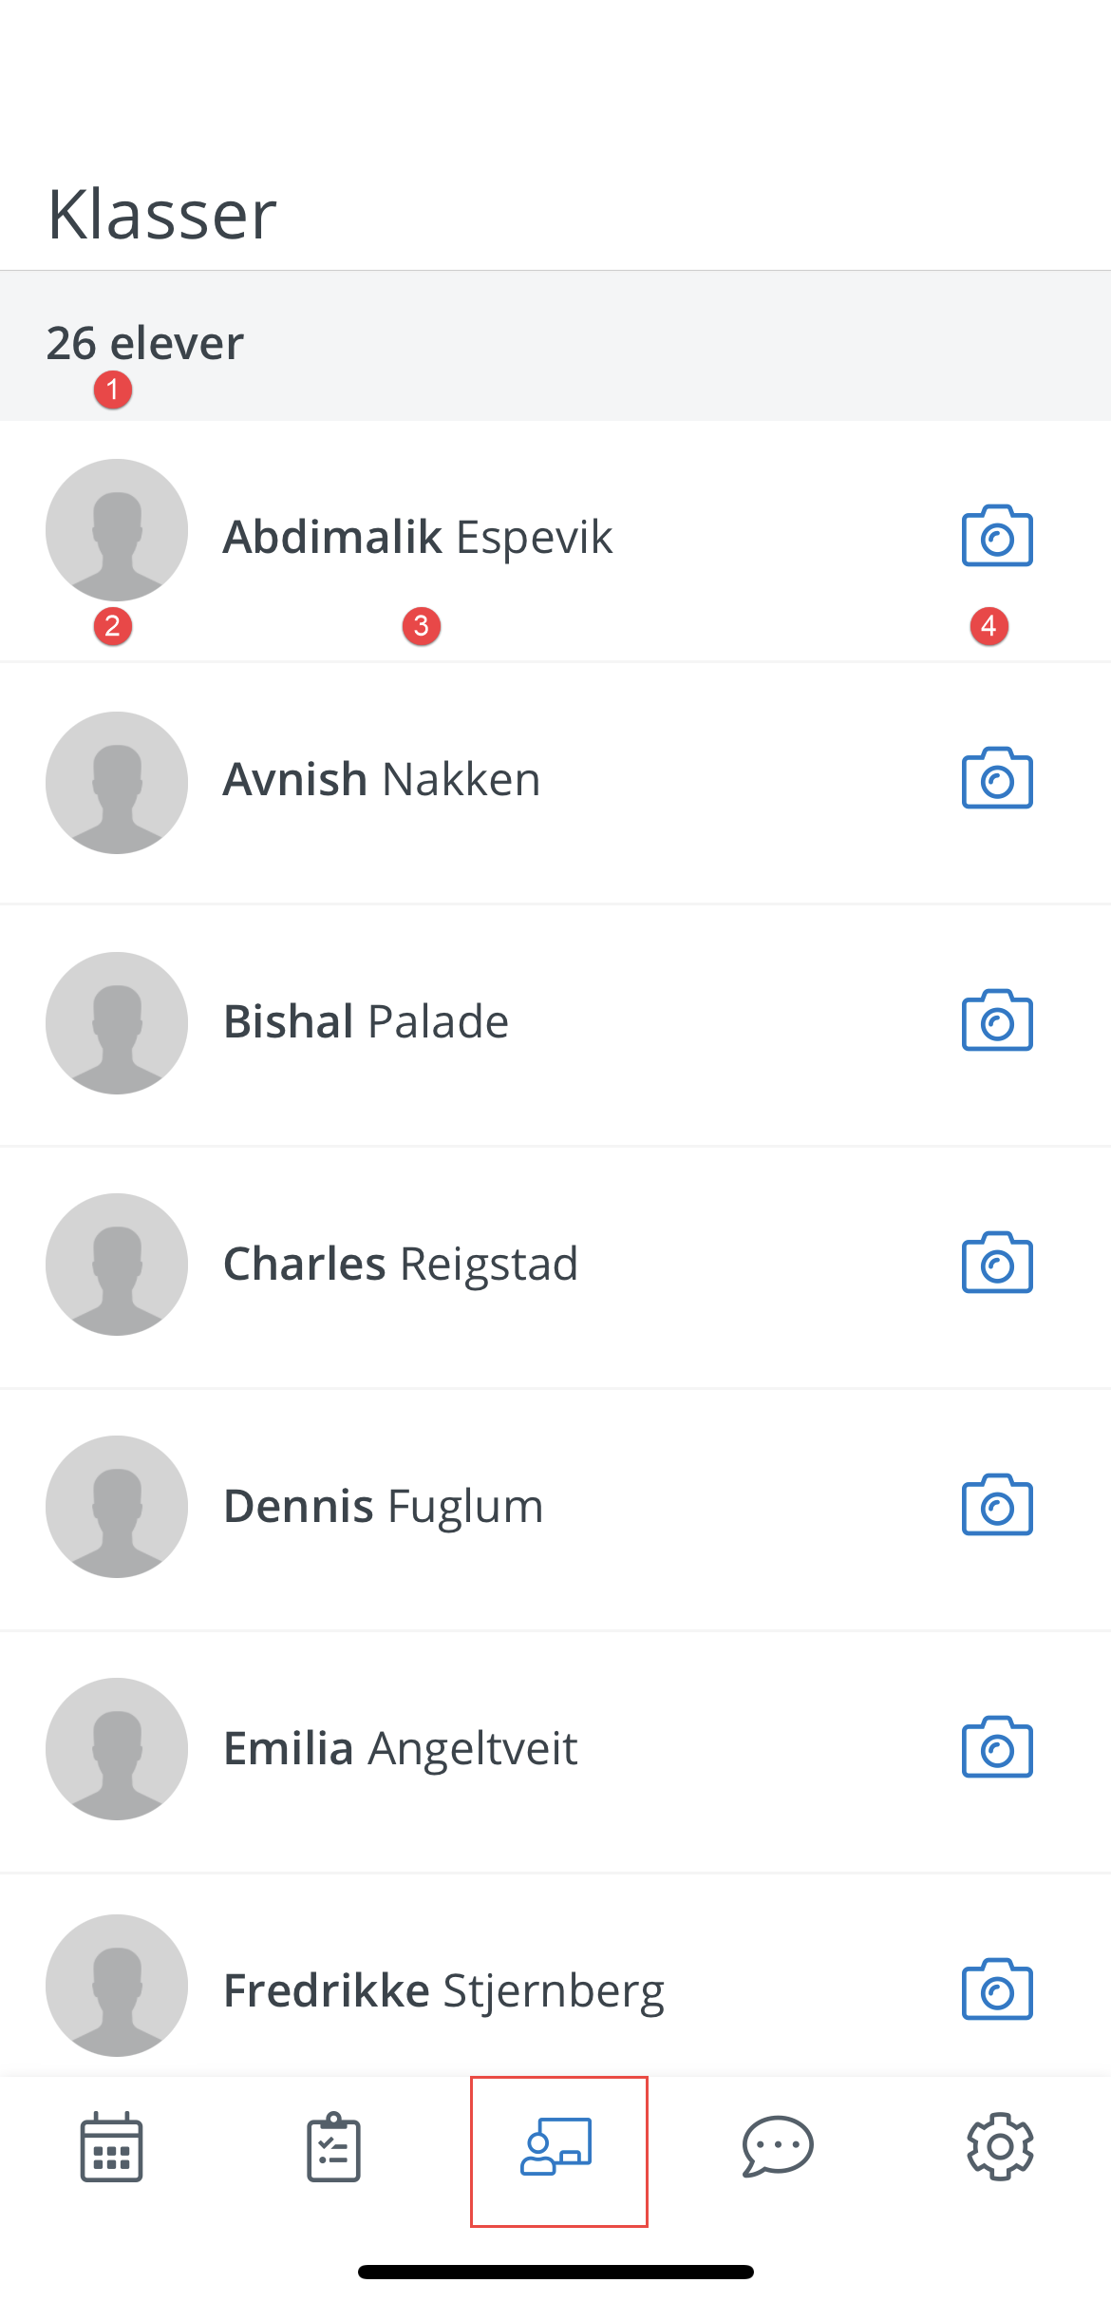Viewport: 1111px width, 2302px height.
Task: Tap the Klasser page heading
Action: (x=161, y=215)
